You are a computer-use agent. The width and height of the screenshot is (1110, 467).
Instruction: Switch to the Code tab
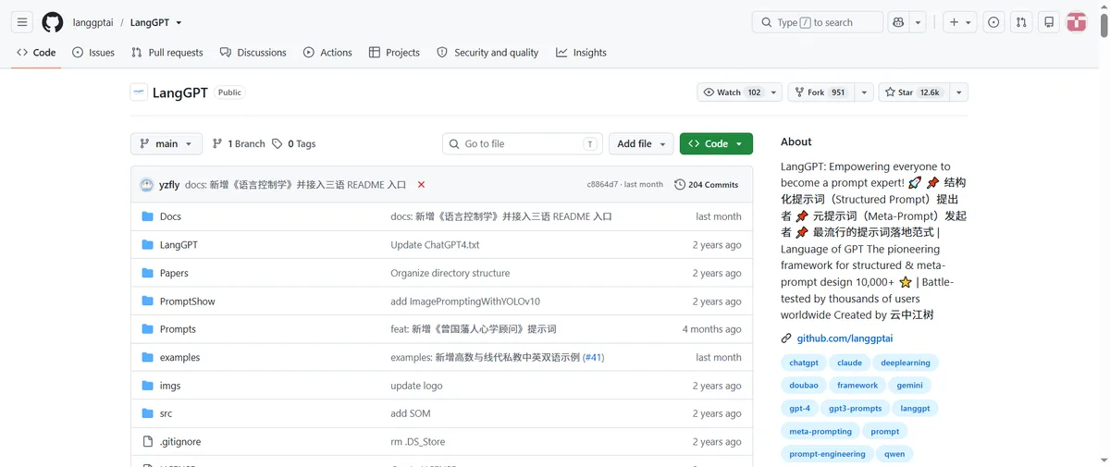[36, 53]
